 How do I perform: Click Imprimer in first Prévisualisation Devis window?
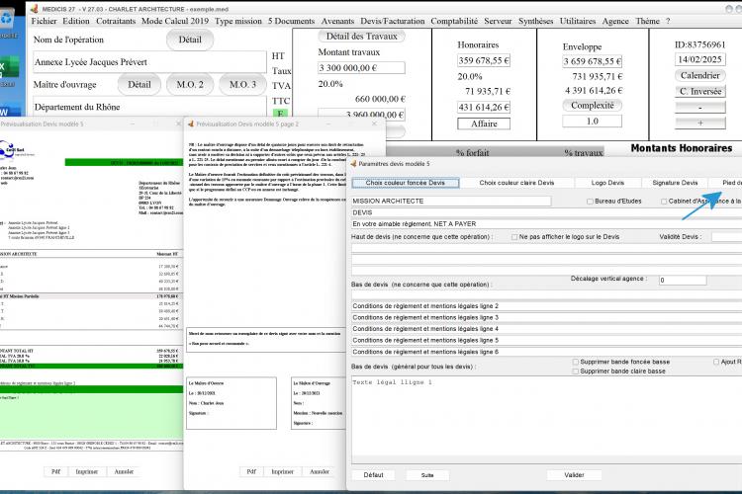coord(87,471)
